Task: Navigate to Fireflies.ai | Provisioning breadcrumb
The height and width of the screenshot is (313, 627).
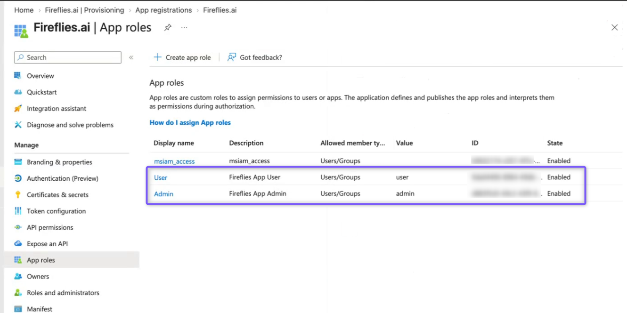Action: (x=85, y=10)
